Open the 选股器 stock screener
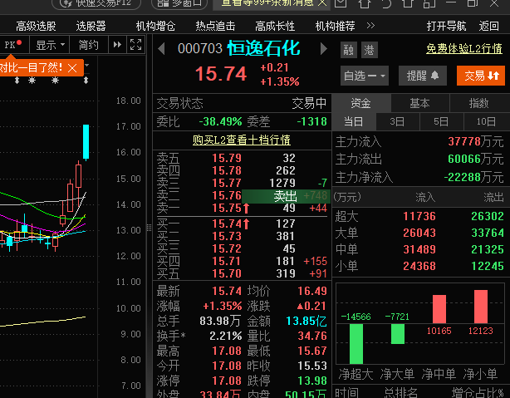510x398 pixels. click(x=91, y=26)
